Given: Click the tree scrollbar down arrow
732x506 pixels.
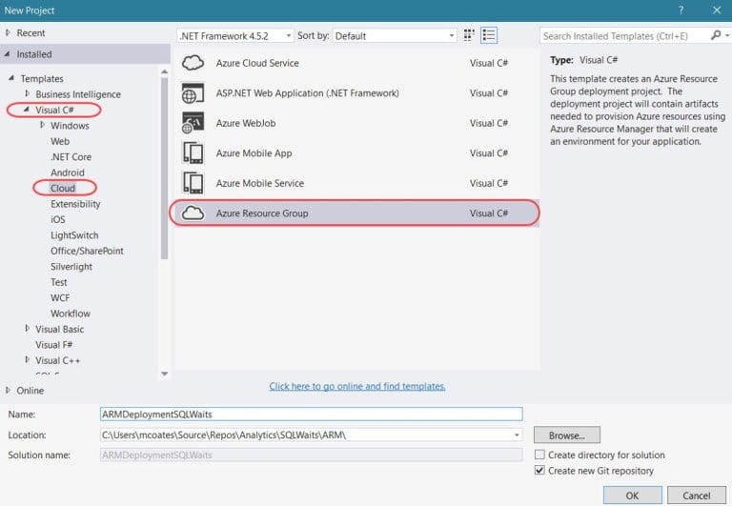Looking at the screenshot, I should (164, 374).
